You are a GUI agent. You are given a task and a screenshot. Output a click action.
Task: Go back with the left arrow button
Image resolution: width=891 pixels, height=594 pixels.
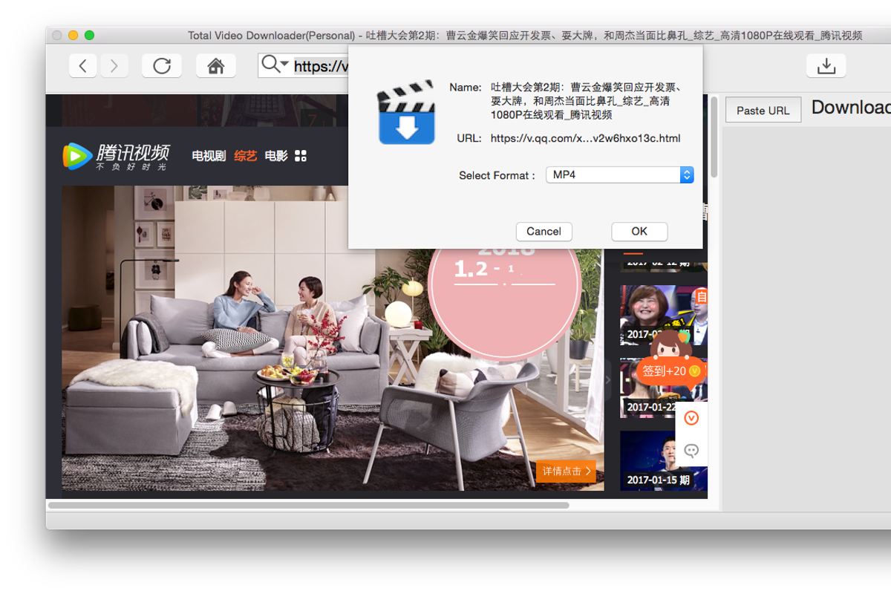coord(83,66)
